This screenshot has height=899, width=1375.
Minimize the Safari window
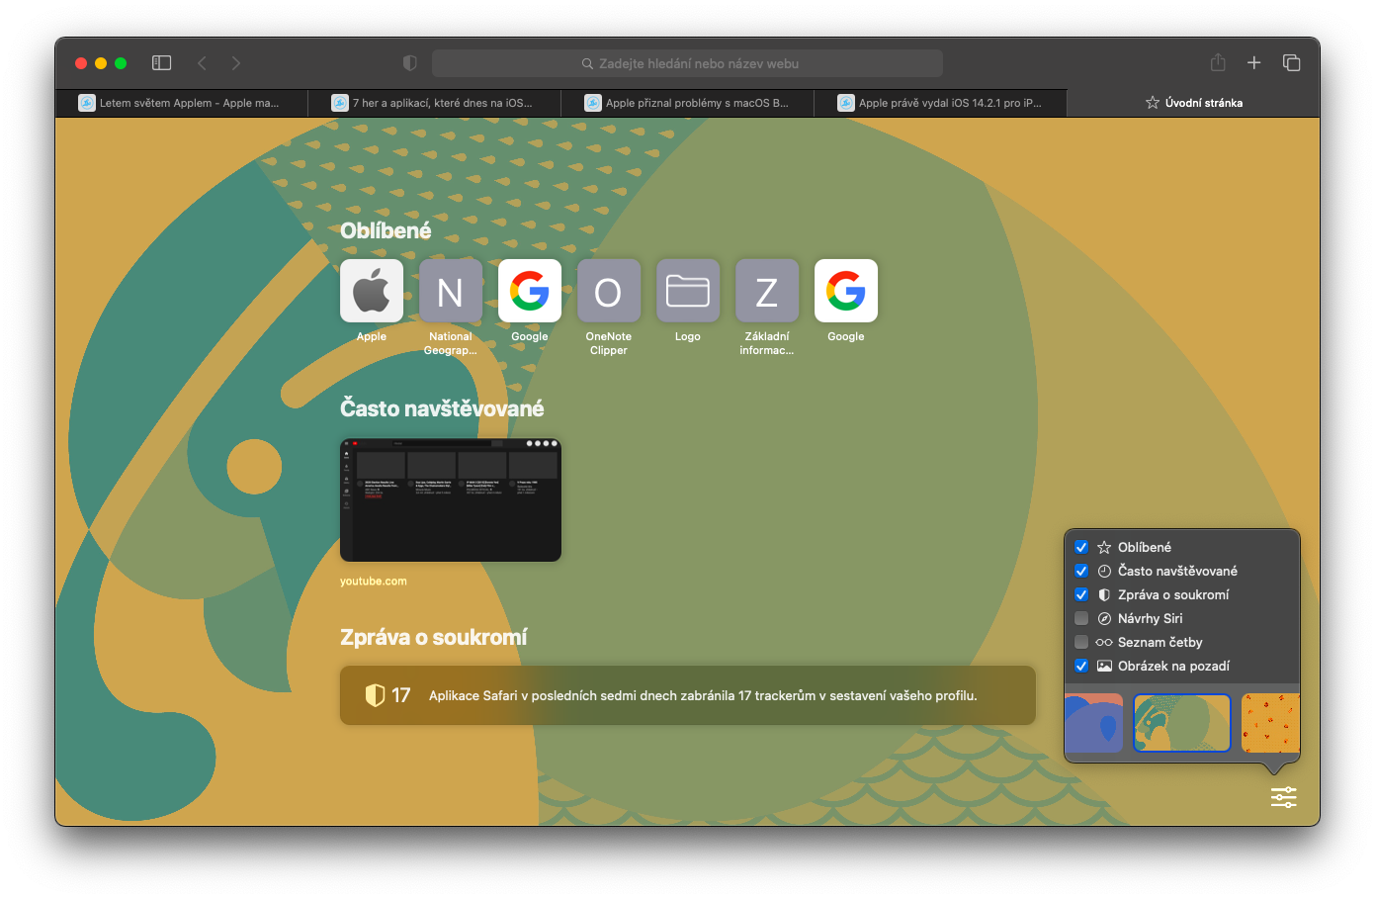click(101, 63)
